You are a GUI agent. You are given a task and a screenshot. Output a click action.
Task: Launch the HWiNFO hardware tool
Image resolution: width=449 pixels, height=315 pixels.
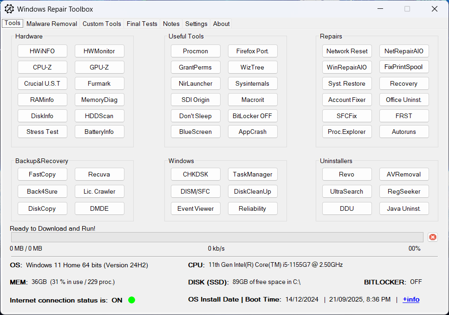pyautogui.click(x=42, y=51)
